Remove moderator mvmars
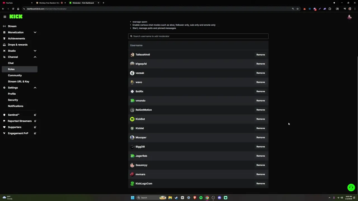Image resolution: width=358 pixels, height=201 pixels. (x=260, y=174)
